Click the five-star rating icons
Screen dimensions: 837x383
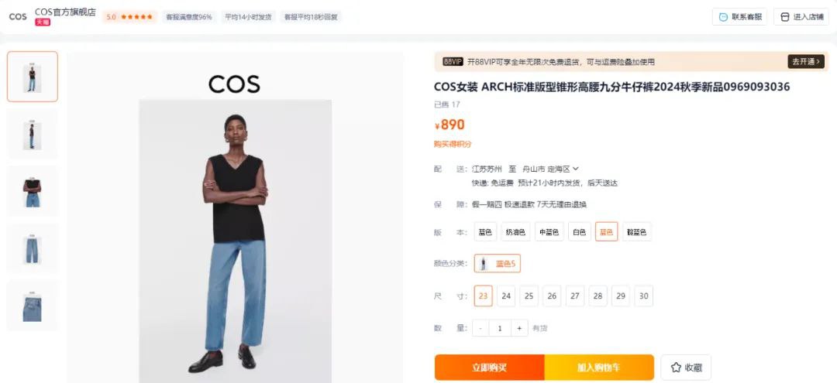tap(136, 17)
